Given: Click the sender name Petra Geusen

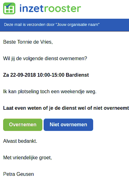Looking at the screenshot, I should [x=18, y=174].
